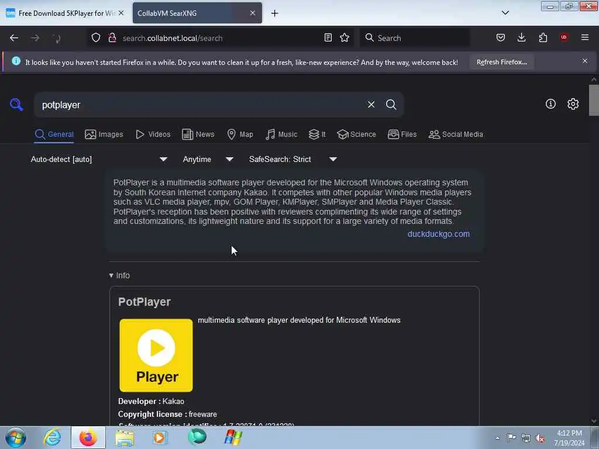Click the network tray icon
The image size is (599, 449).
click(x=526, y=438)
